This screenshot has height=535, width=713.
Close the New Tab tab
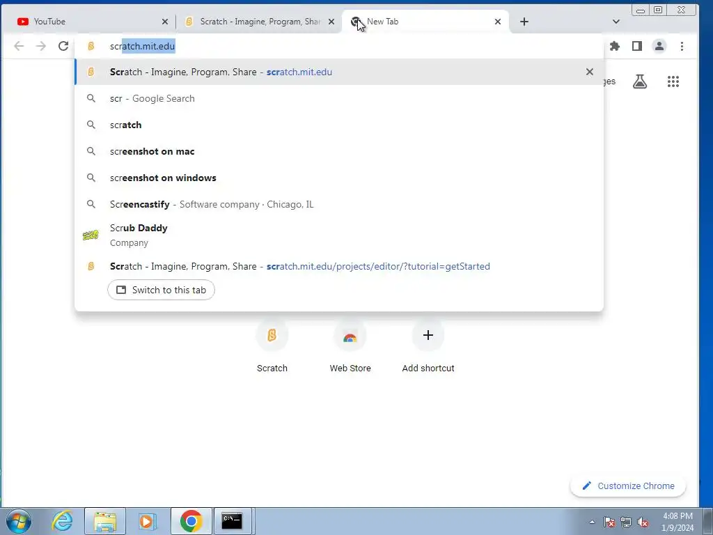tap(498, 22)
